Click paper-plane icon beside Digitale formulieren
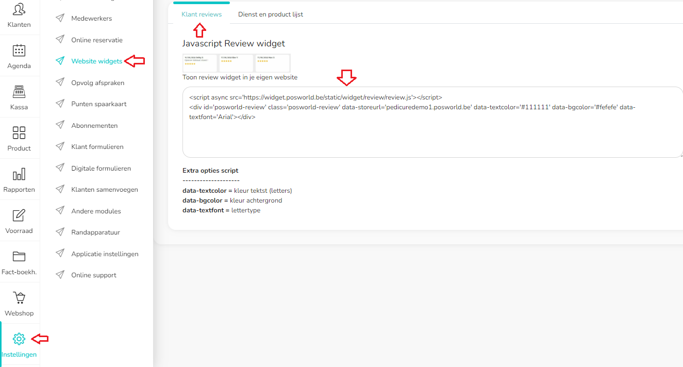Image resolution: width=683 pixels, height=367 pixels. click(60, 168)
